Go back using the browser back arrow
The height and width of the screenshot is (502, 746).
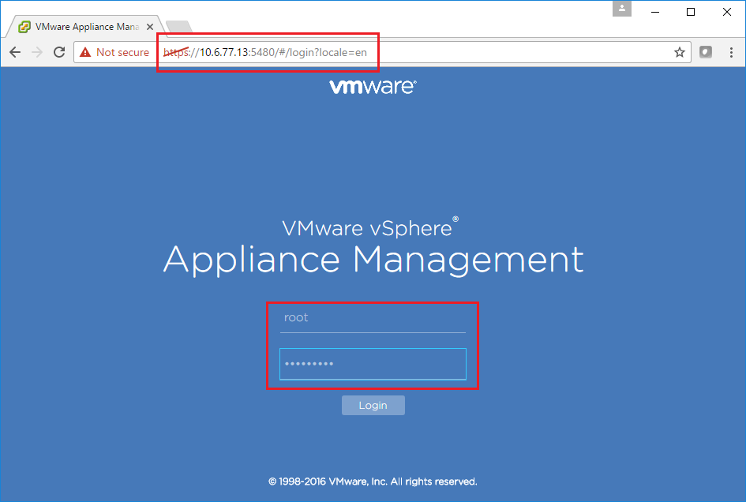click(x=15, y=52)
